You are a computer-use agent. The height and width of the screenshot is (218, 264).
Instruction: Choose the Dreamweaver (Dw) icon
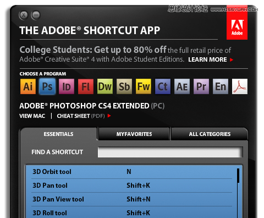coord(105,86)
